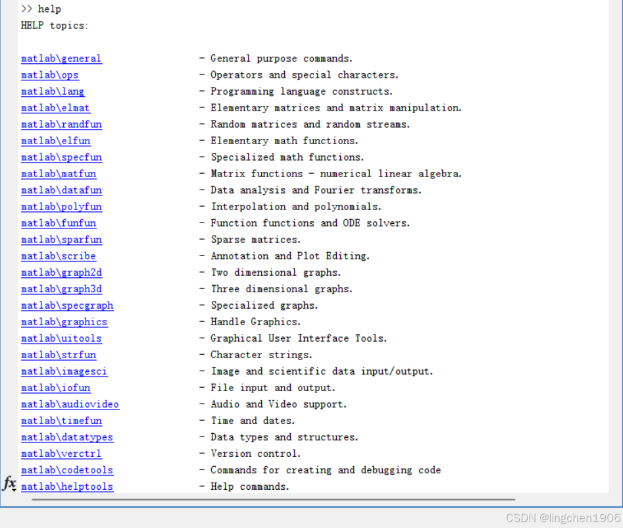Click the horizontal scrollbar of Command Window
Viewport: 623px width, 528px height.
[x=274, y=499]
